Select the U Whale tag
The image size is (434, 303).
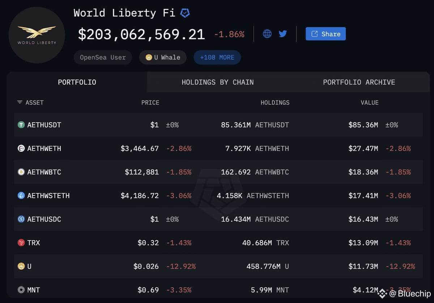point(163,57)
